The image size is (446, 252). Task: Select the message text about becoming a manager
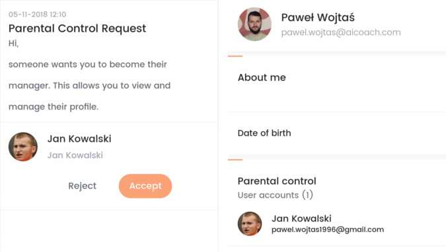[89, 86]
